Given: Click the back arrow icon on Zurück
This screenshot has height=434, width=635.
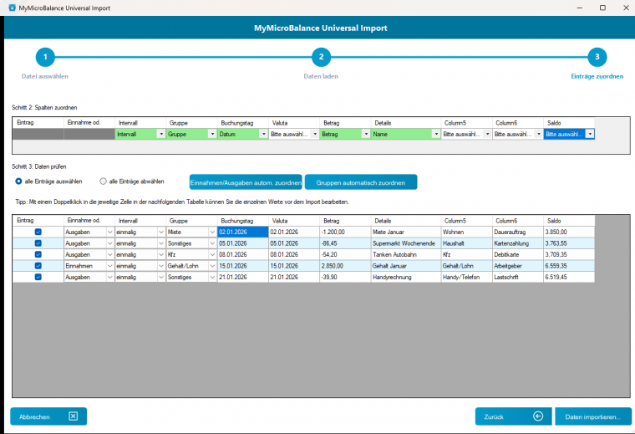Looking at the screenshot, I should tap(538, 416).
